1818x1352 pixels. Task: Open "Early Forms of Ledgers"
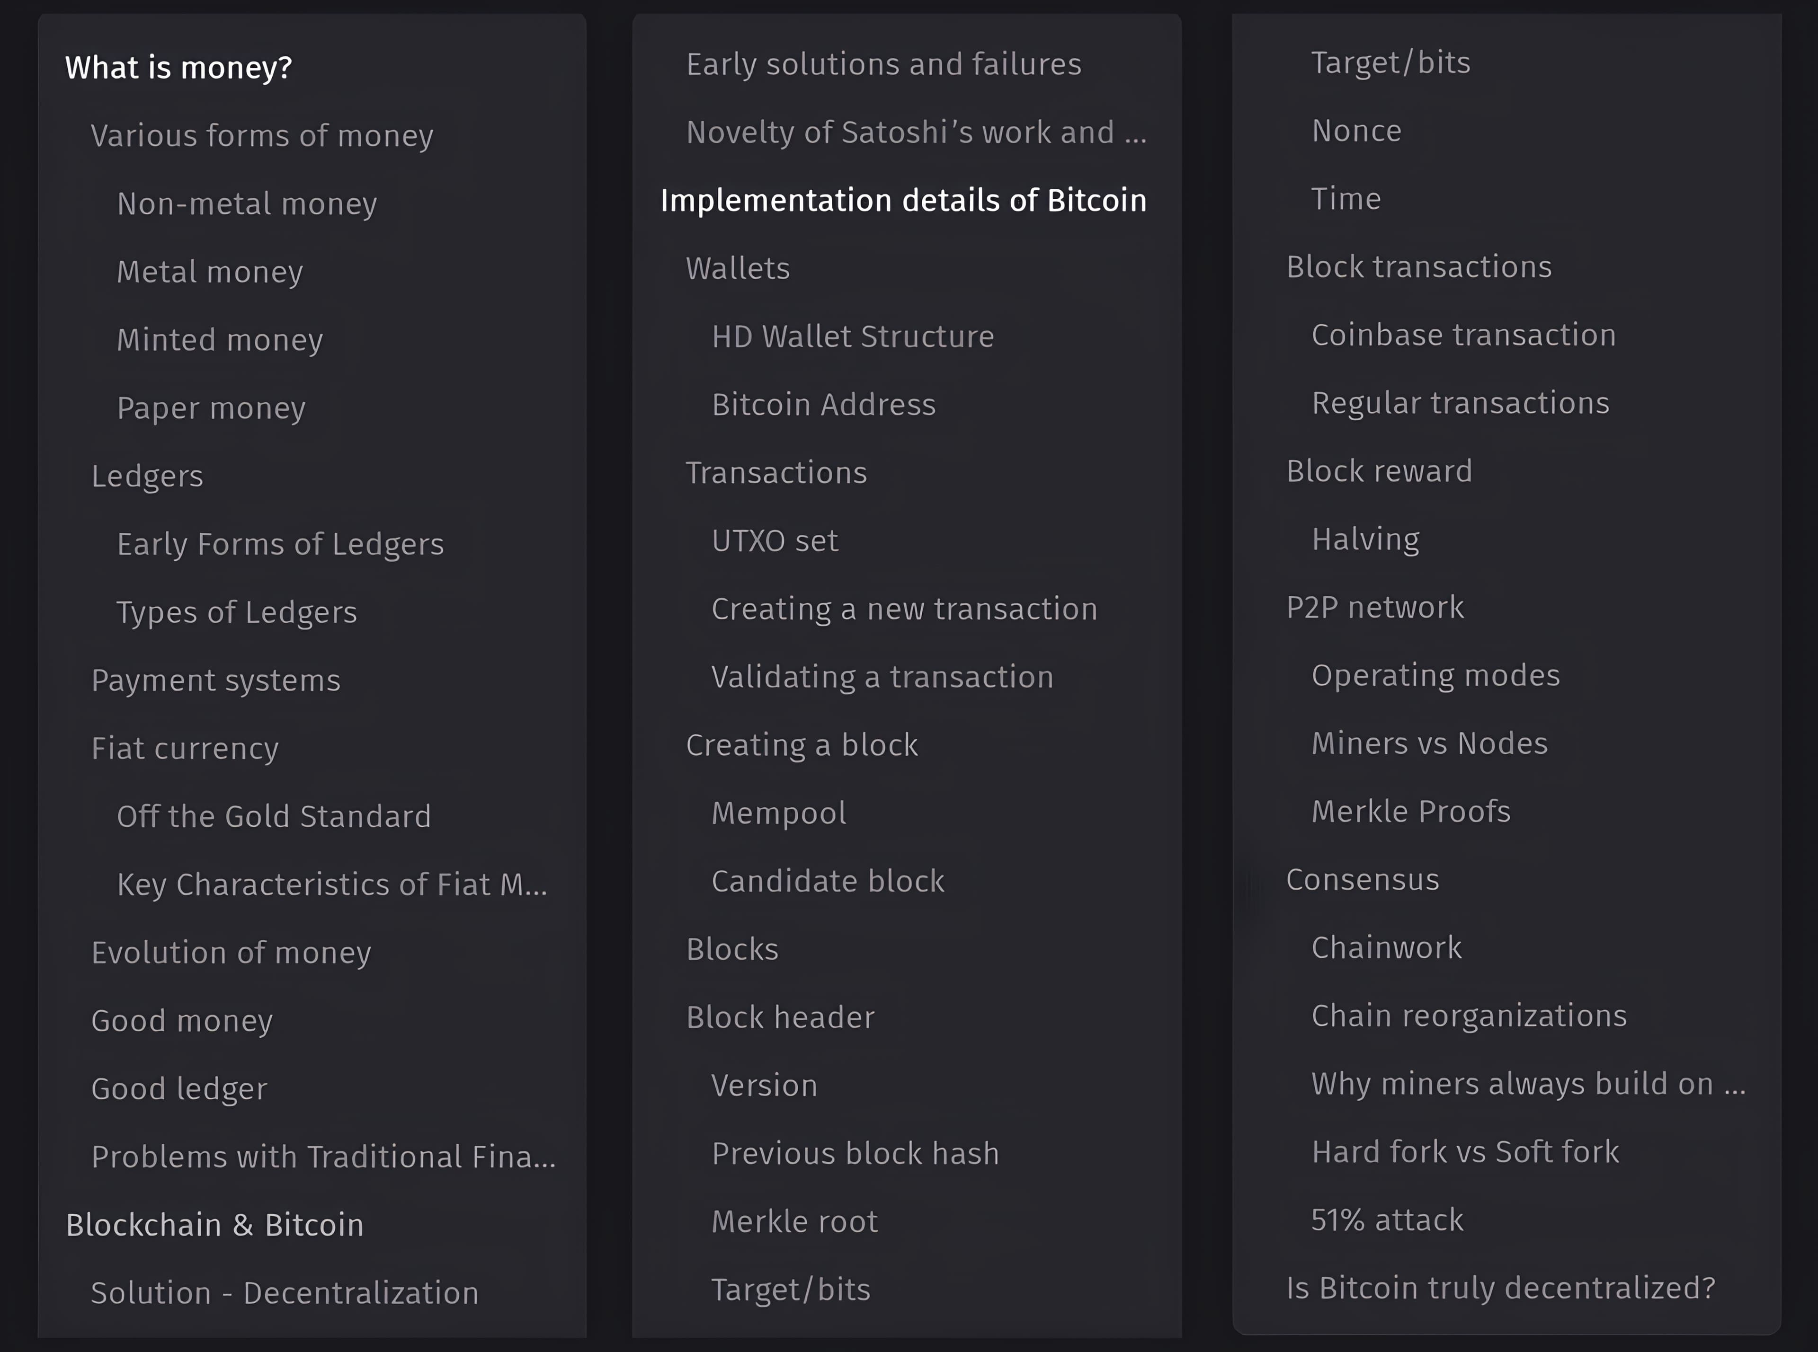click(281, 543)
